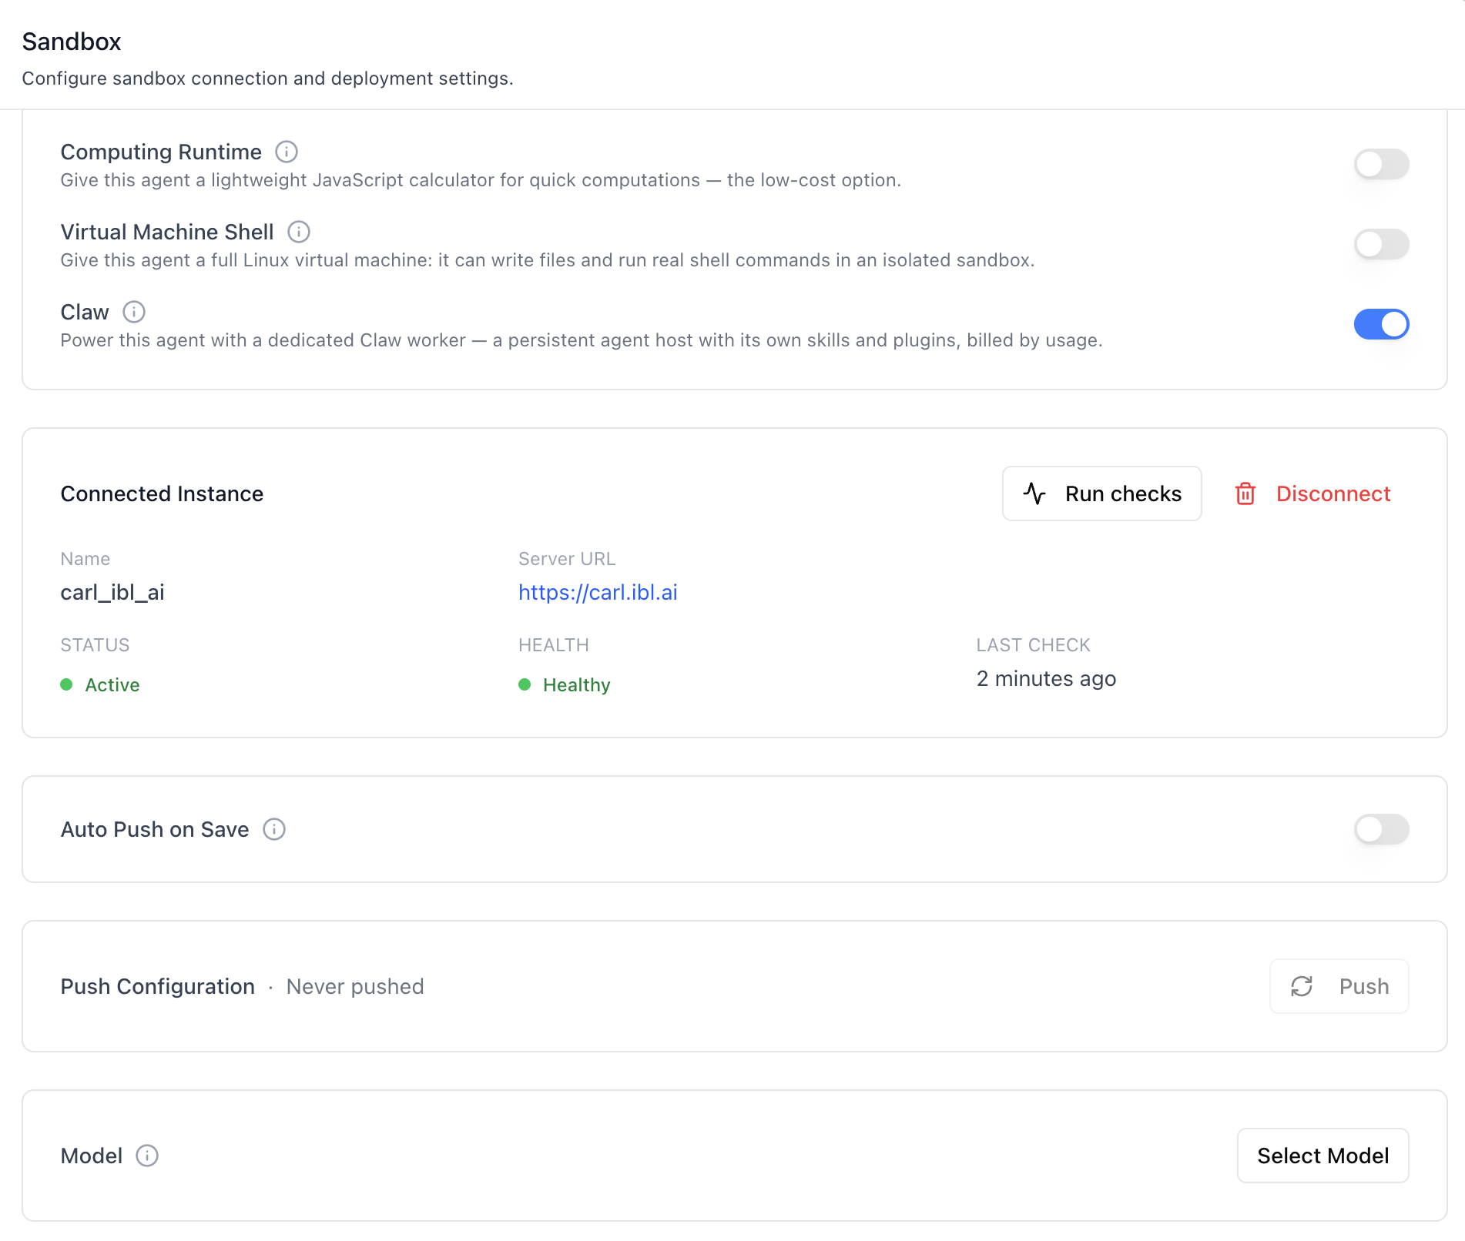Click the Sandbox page title
This screenshot has width=1465, height=1241.
(72, 42)
